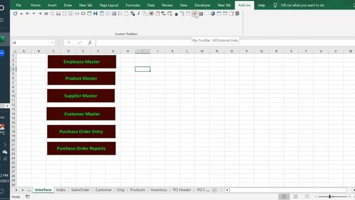Open the Developer ribbon tab

coord(202,5)
